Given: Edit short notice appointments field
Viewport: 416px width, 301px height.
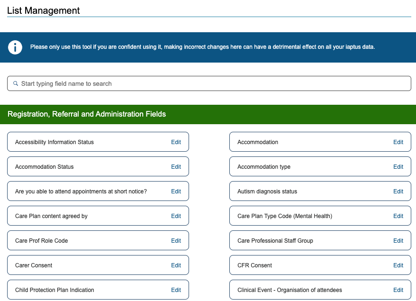Looking at the screenshot, I should click(176, 192).
